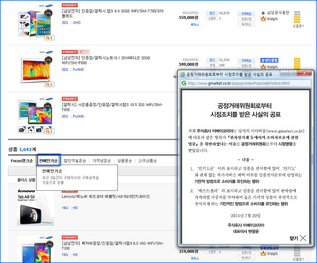
Task: Click 559,000원 price text
Action: pos(188,18)
